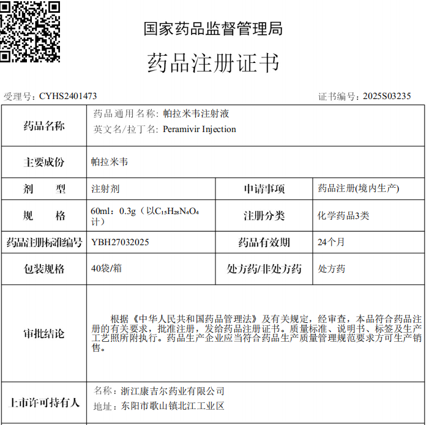This screenshot has width=426, height=425.
Task: Click the 24个月 validity period value
Action: coord(331,242)
